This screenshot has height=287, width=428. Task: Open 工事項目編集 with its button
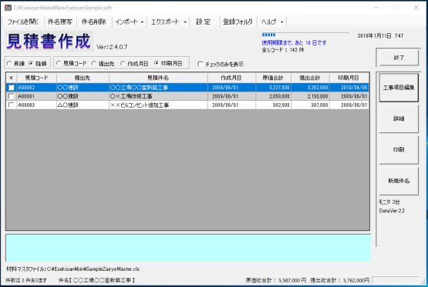click(x=399, y=88)
